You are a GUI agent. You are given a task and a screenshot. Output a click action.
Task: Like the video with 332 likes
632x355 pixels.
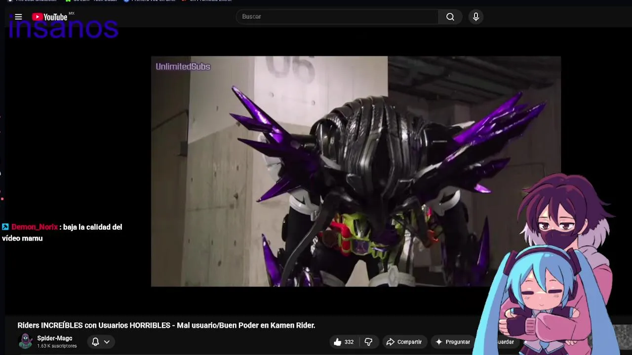tap(344, 342)
